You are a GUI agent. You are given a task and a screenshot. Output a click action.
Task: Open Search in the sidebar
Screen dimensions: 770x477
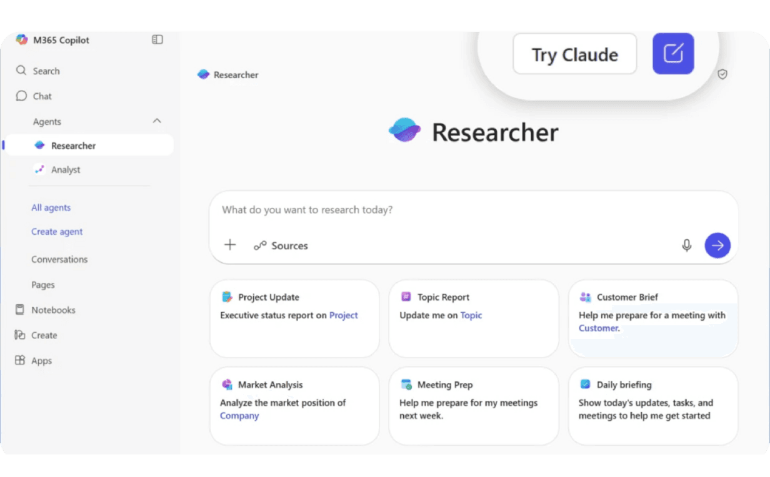pos(46,71)
